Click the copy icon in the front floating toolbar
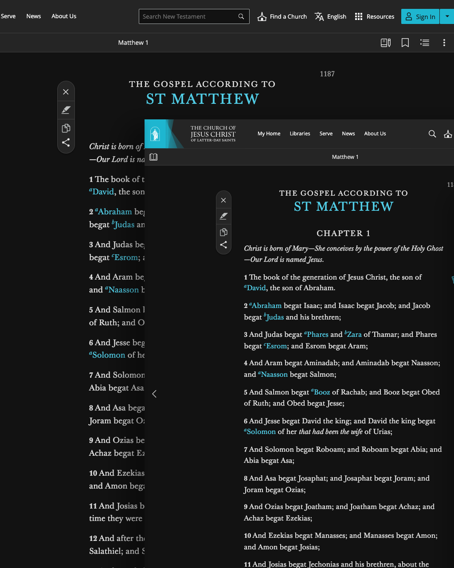The height and width of the screenshot is (568, 454). click(x=223, y=232)
